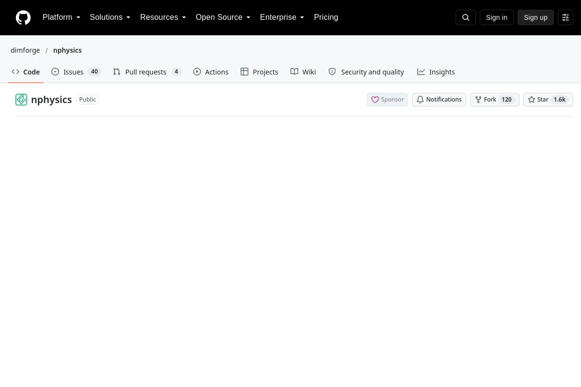Screen dimensions: 581x387
Task: Switch to the Actions tab
Action: [211, 72]
